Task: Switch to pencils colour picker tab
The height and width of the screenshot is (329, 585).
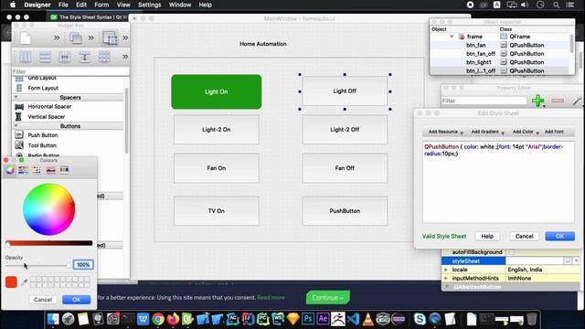Action: point(65,170)
